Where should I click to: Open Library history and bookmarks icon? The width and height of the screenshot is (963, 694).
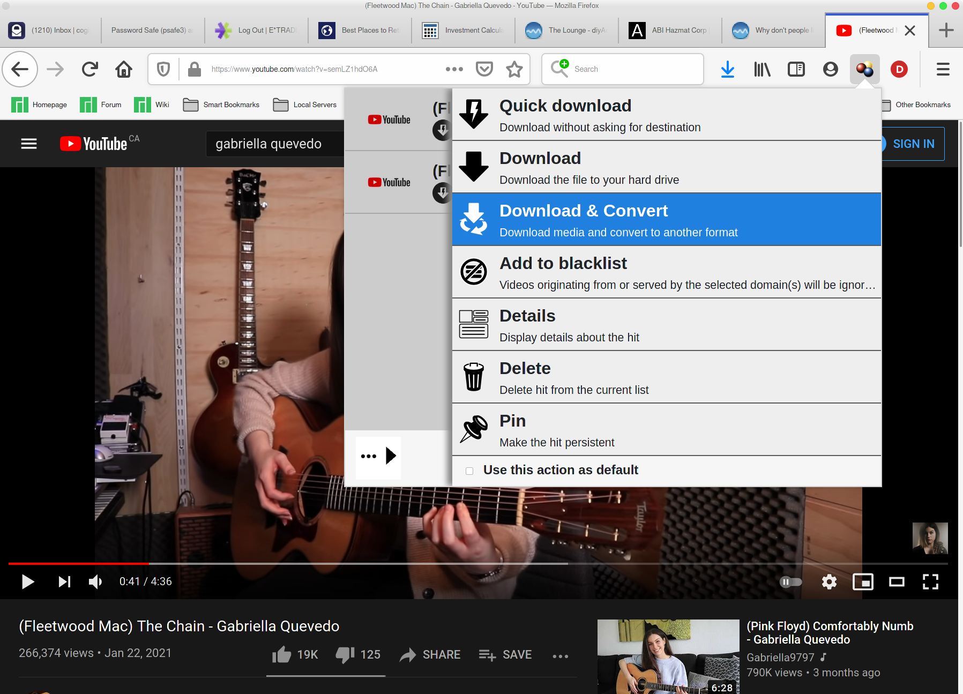click(x=762, y=69)
